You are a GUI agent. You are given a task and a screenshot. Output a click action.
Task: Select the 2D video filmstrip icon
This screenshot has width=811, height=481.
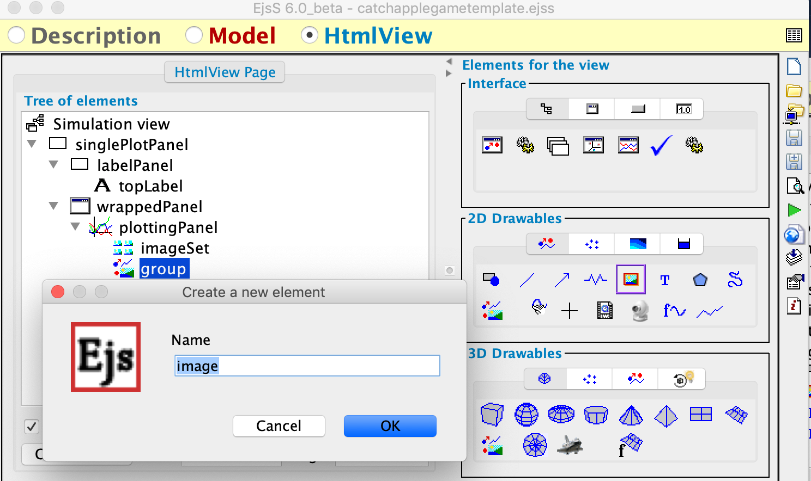[605, 311]
